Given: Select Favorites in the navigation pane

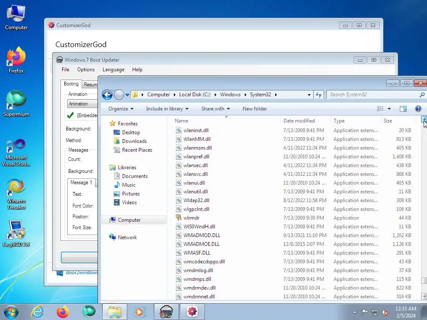Looking at the screenshot, I should (123, 123).
